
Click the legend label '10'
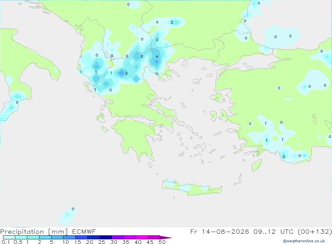tap(65, 242)
